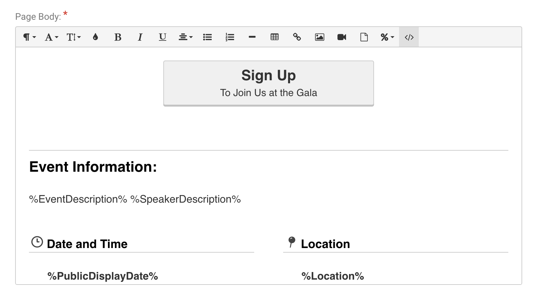Click the text color droplet icon
Screen dimensions: 536x300
[95, 37]
